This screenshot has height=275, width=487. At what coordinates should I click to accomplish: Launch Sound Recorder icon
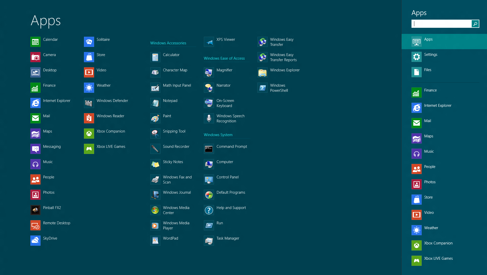pyautogui.click(x=155, y=149)
